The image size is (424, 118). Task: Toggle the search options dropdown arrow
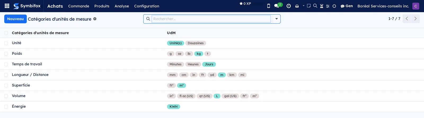(276, 19)
